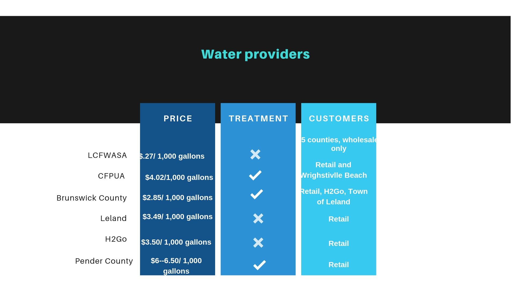Image resolution: width=515 pixels, height=290 pixels.
Task: Click the treatment checkmark for CFPUA
Action: click(255, 175)
